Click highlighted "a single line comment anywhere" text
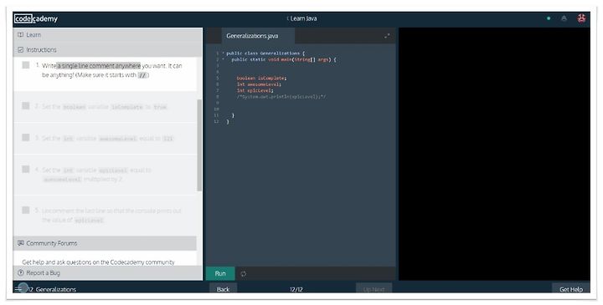Screen dimensions: 603x305 (x=99, y=66)
